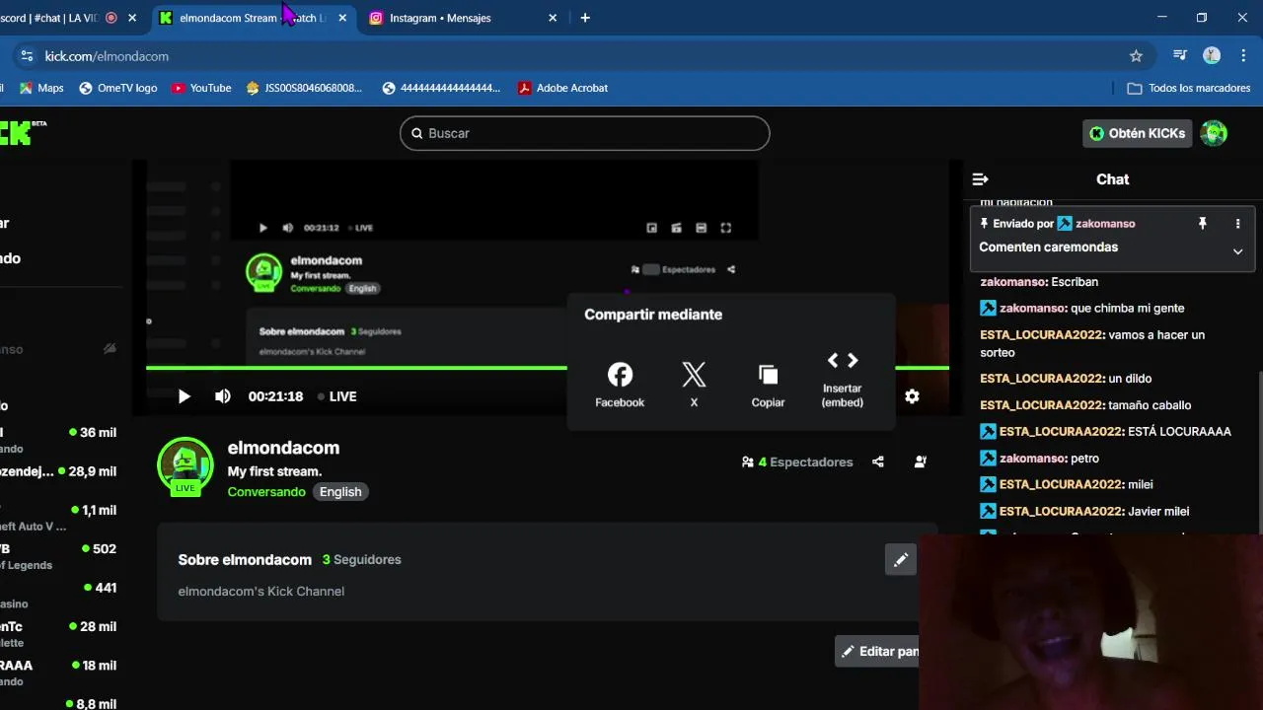The image size is (1263, 710).
Task: Share the stream on X
Action: tap(694, 385)
